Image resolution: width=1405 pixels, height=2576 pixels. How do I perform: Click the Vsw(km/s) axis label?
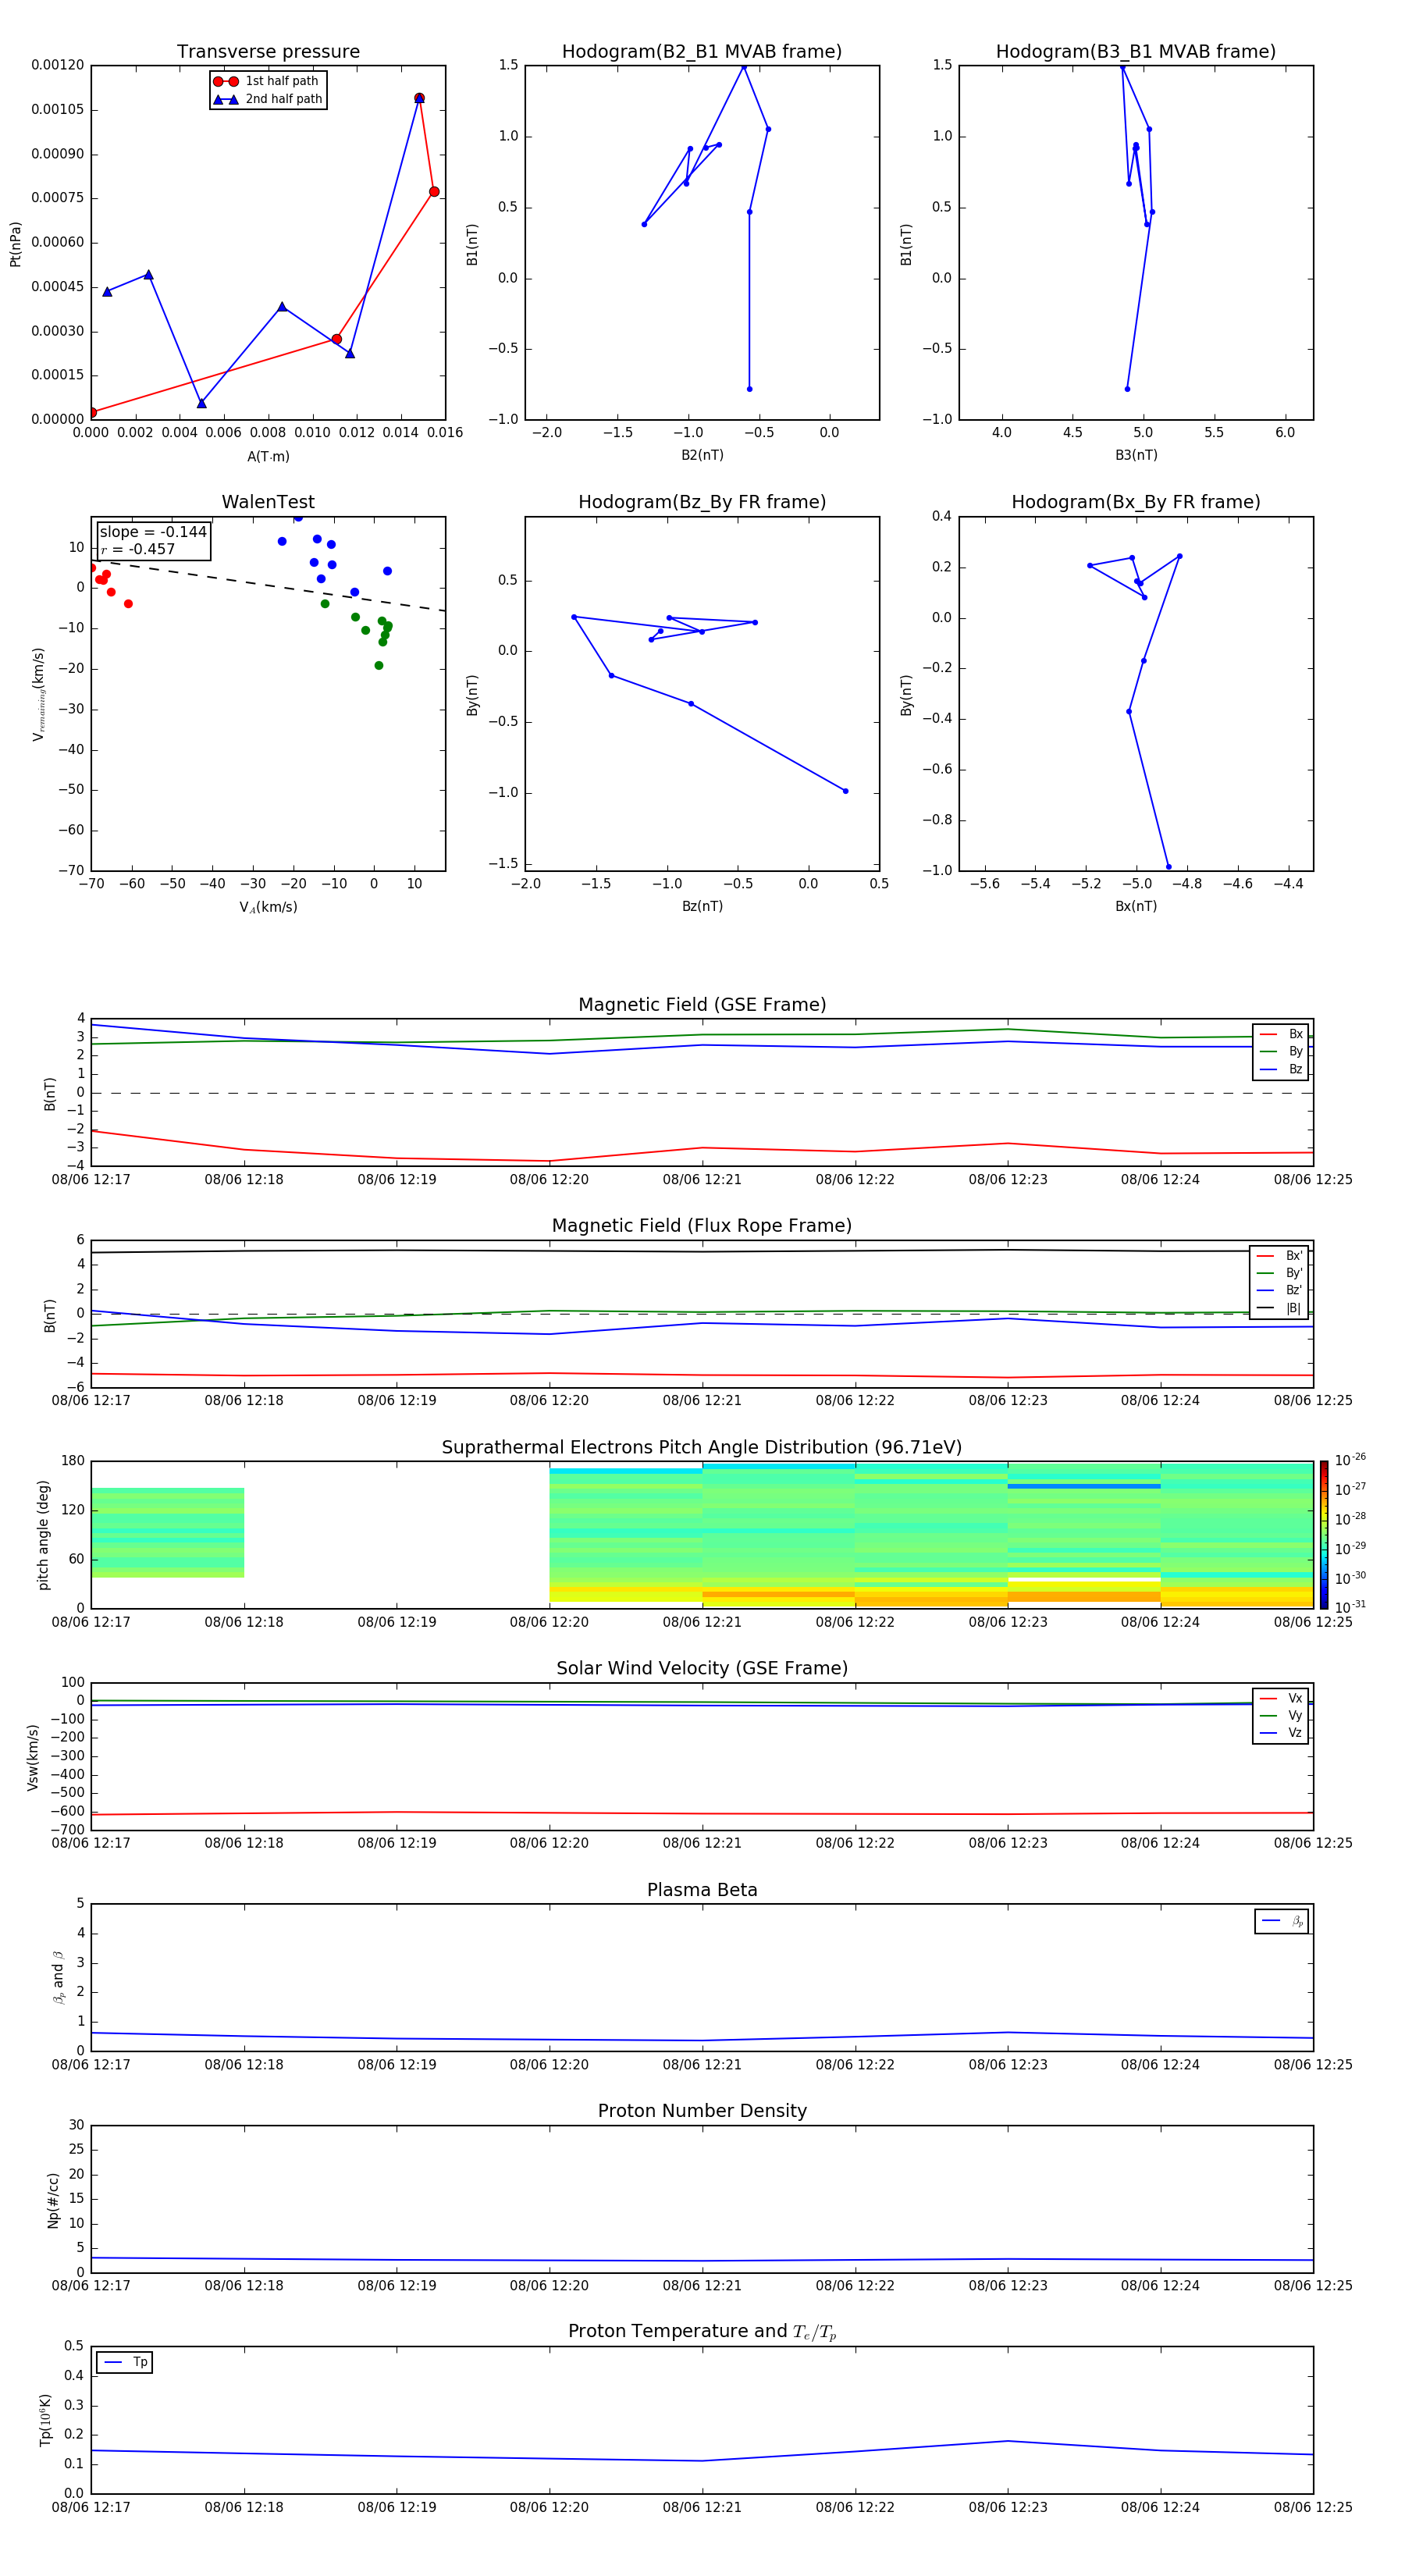click(33, 1757)
